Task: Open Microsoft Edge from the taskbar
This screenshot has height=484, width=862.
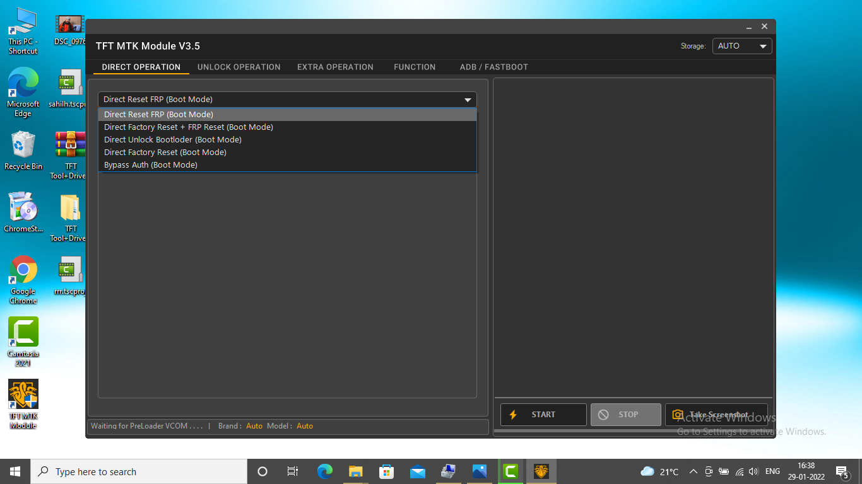Action: [324, 471]
